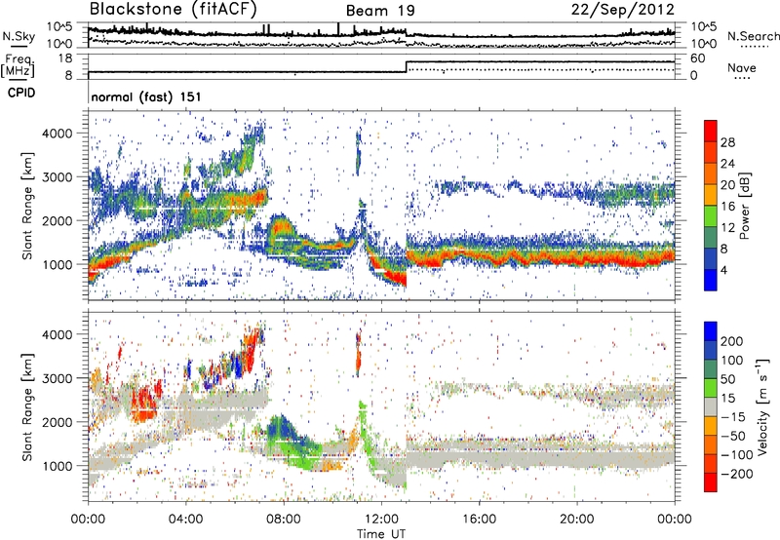Screen dimensions: 780x540
Task: Click the frequency step-up near 13:00
Action: pos(407,66)
